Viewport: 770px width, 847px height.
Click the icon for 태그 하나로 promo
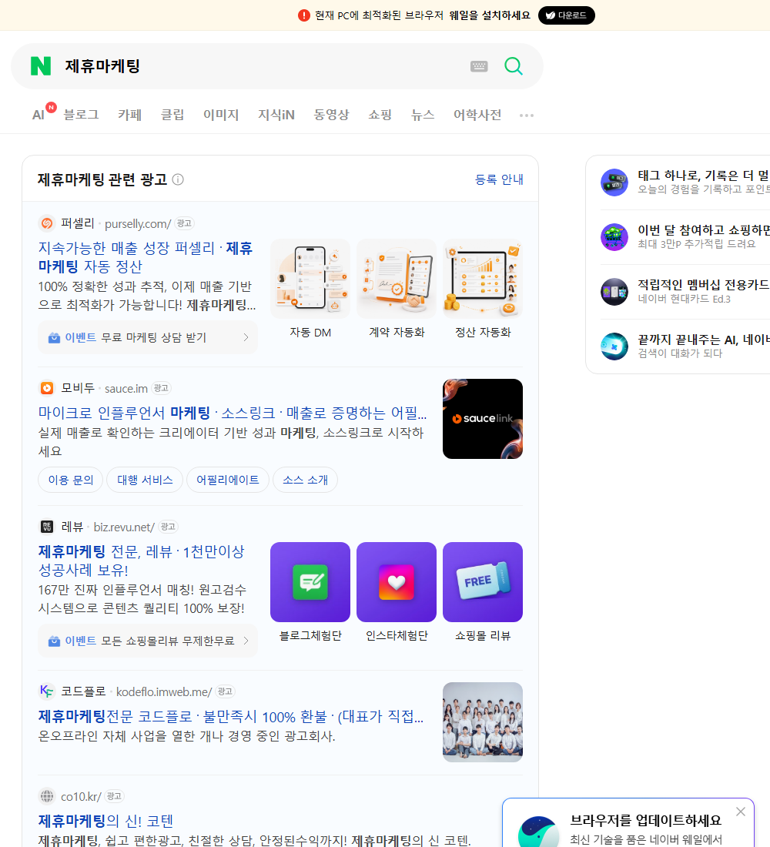(614, 182)
